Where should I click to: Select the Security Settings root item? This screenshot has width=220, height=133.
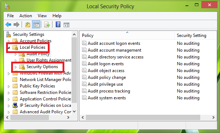pos(28,34)
